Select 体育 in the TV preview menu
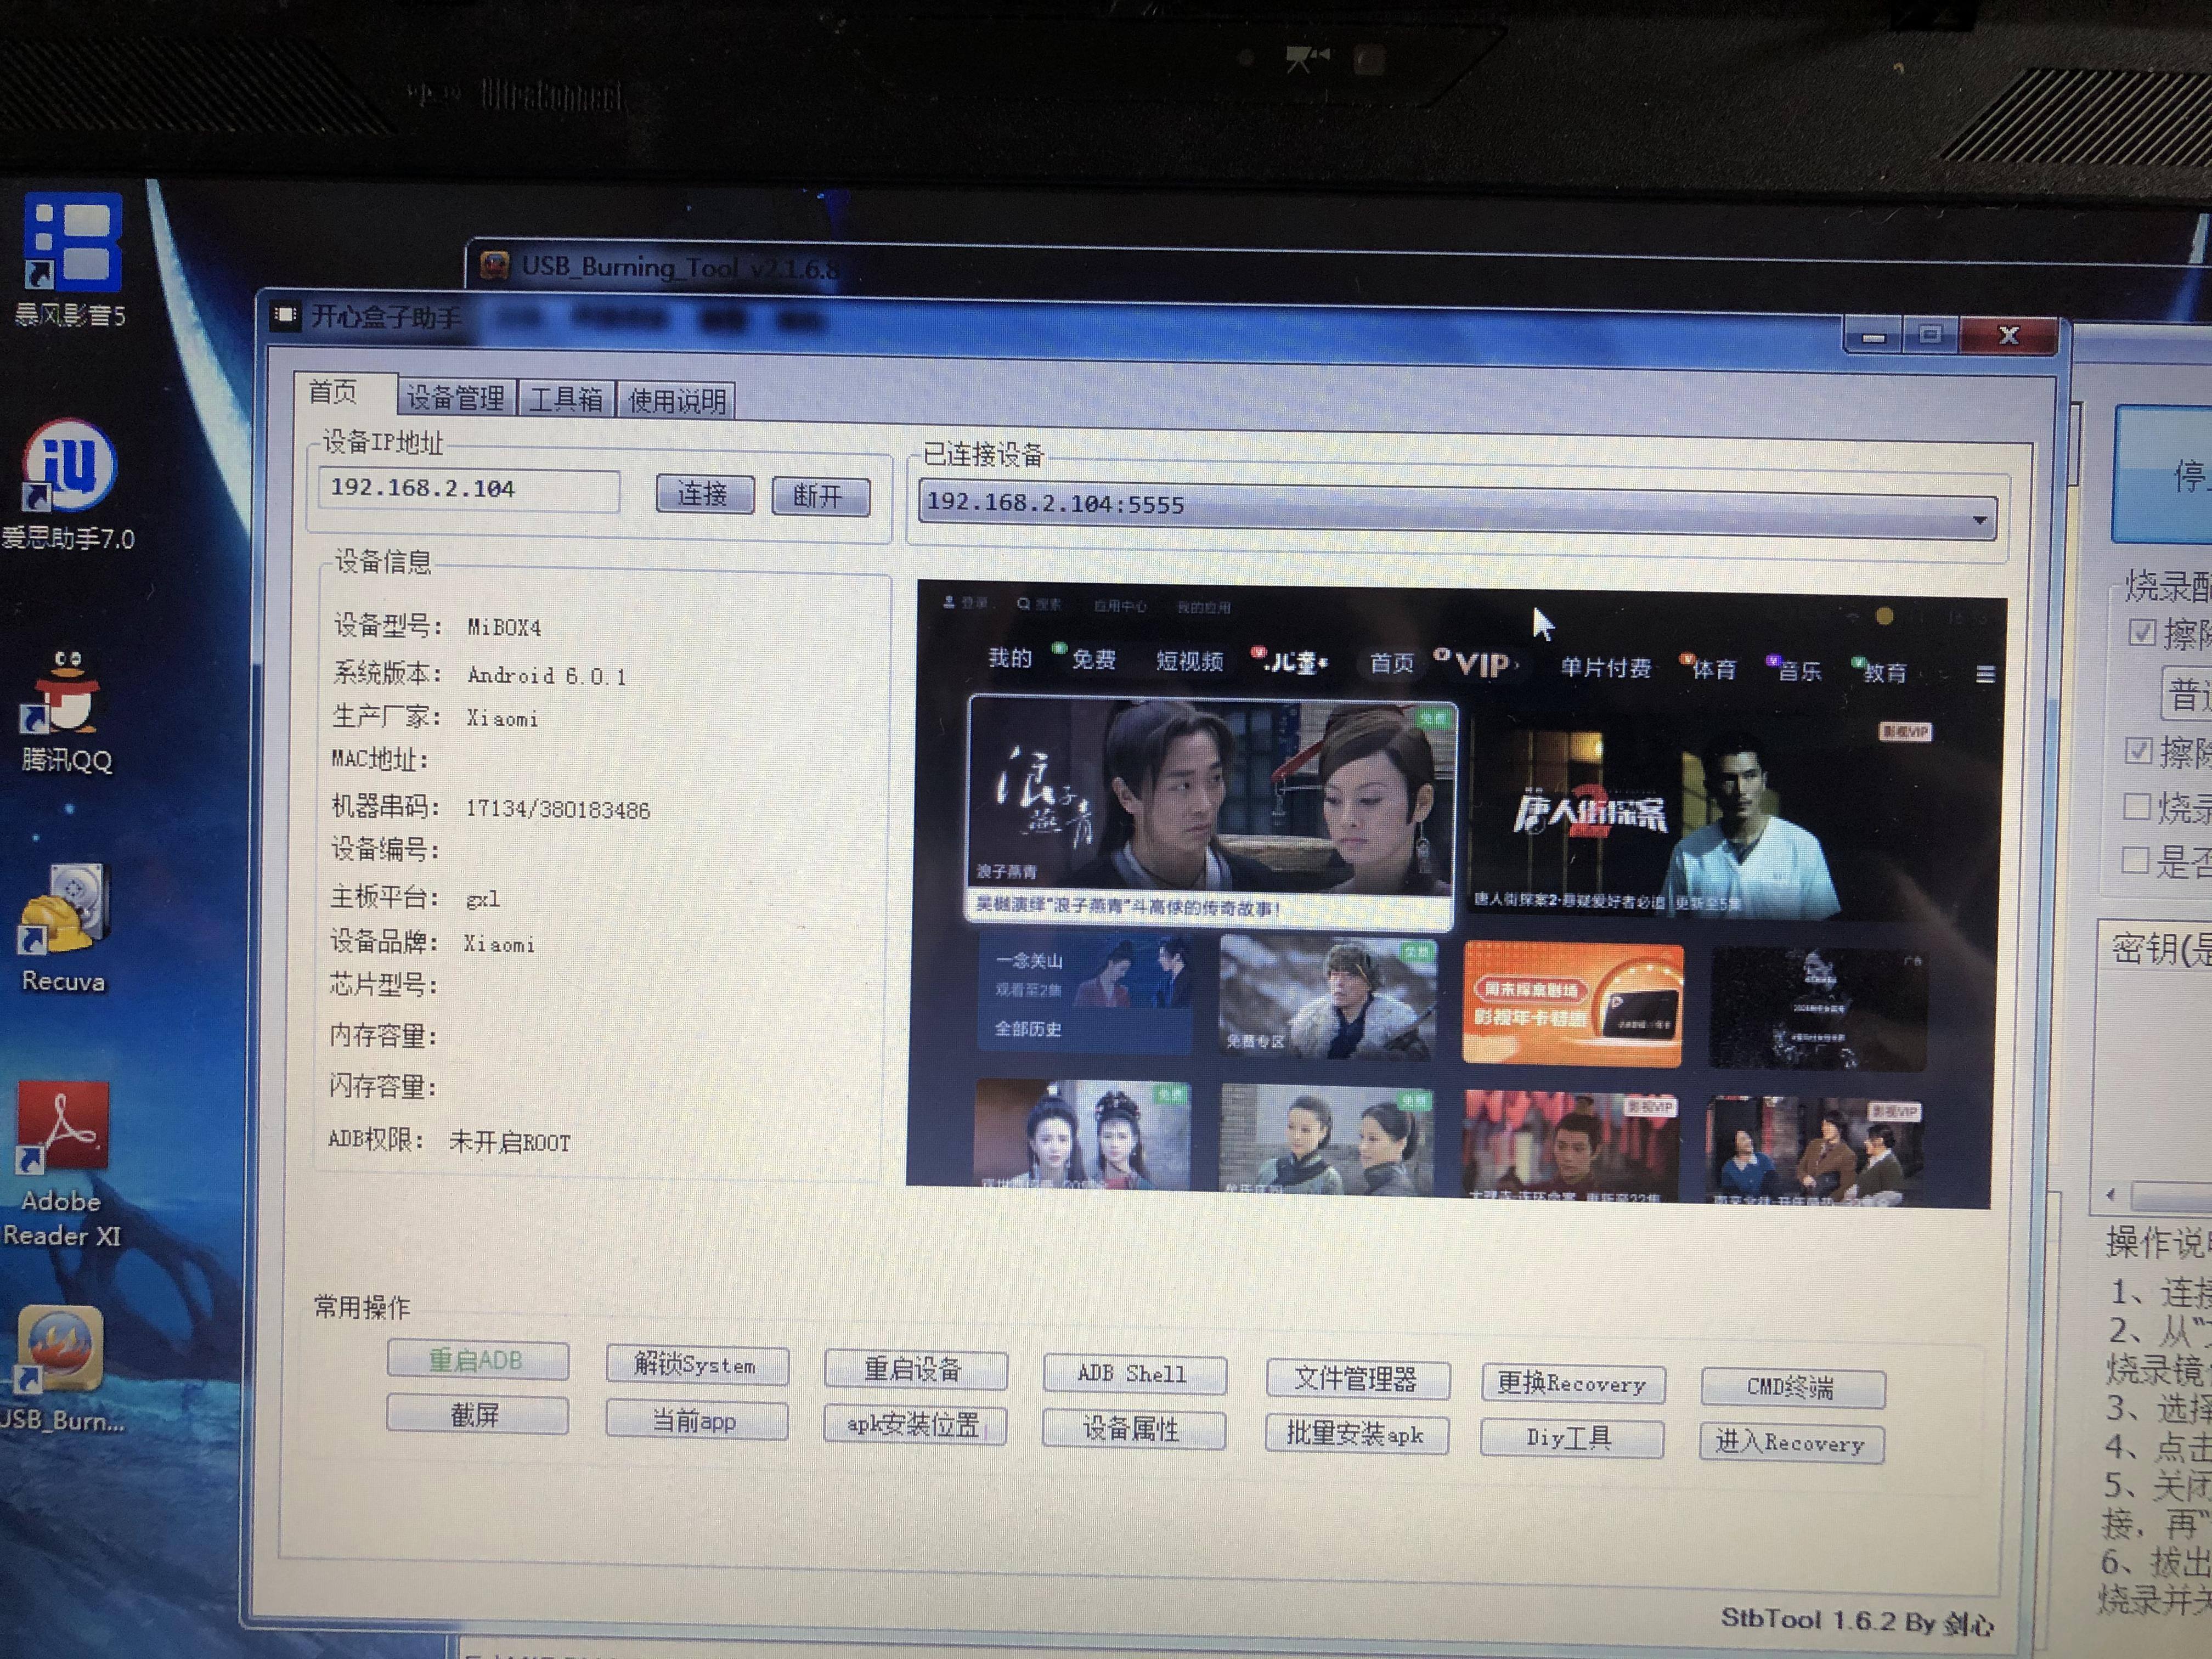 (x=1713, y=669)
